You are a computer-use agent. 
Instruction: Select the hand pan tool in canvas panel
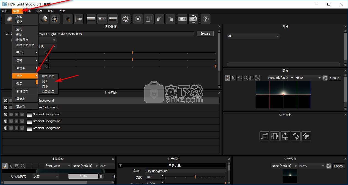click(x=240, y=78)
